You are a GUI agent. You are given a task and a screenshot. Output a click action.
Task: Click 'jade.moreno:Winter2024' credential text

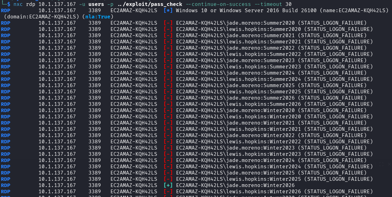click(260, 160)
